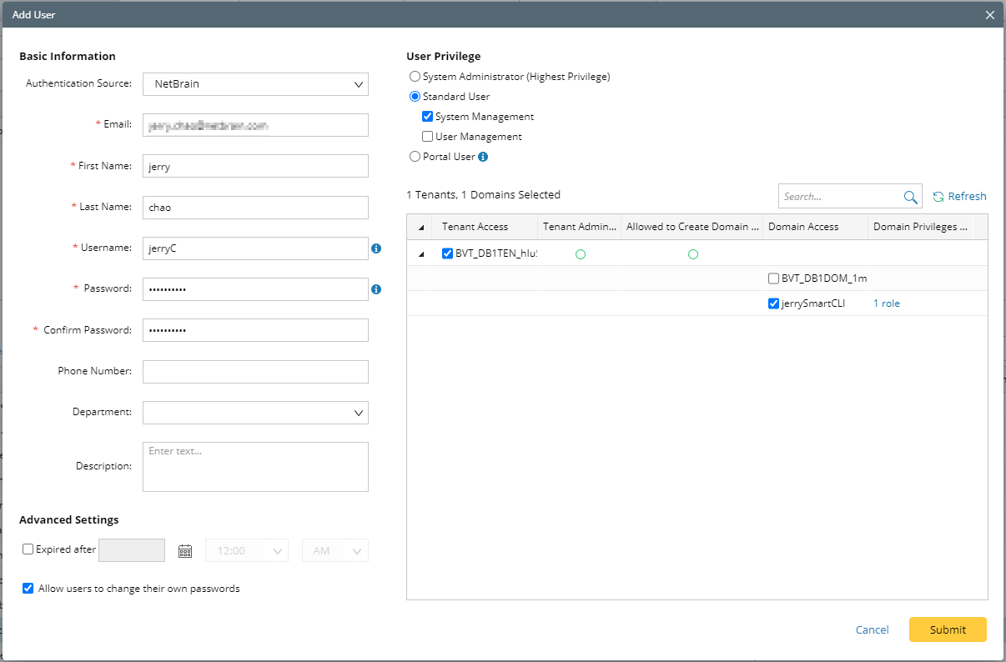Toggle the Allowed to Create Domain circle indicator
This screenshot has width=1006, height=662.
pos(693,253)
